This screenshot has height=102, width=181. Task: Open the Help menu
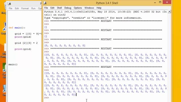[99, 8]
